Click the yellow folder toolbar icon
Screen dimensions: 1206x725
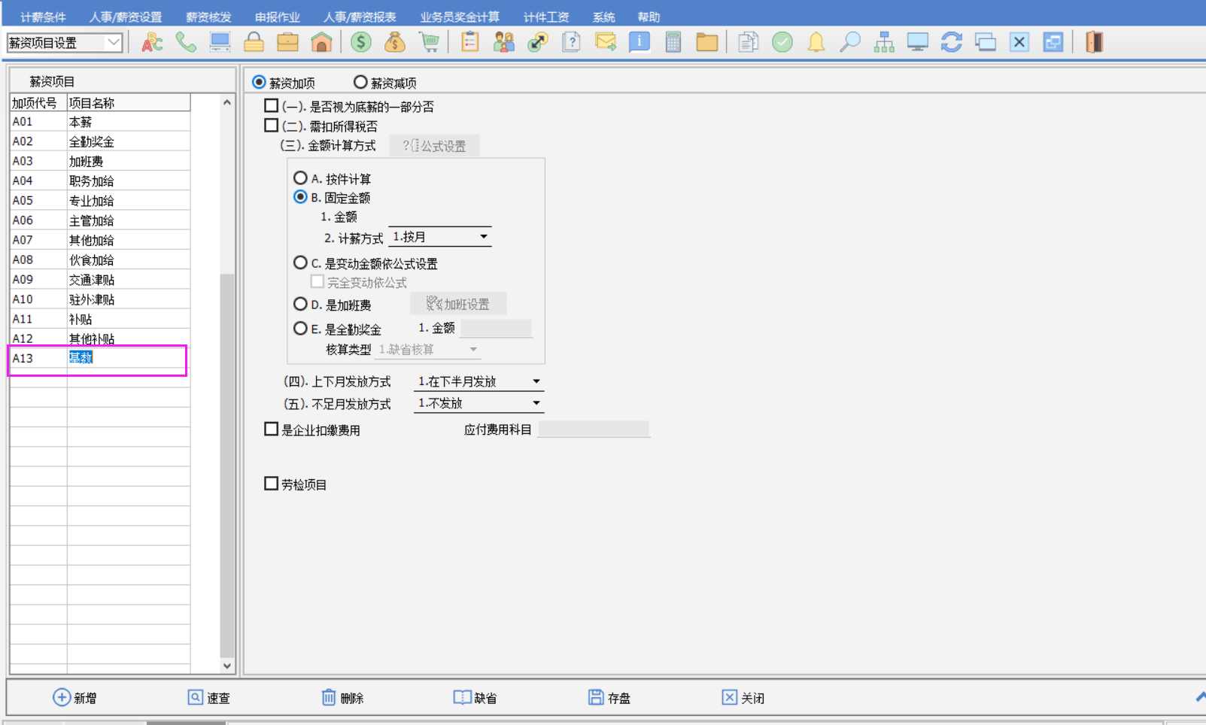[x=707, y=42]
